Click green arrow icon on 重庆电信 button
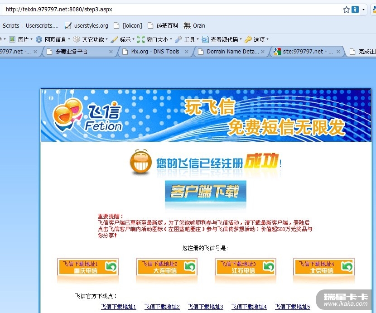The image size is (376, 313). pos(111,266)
